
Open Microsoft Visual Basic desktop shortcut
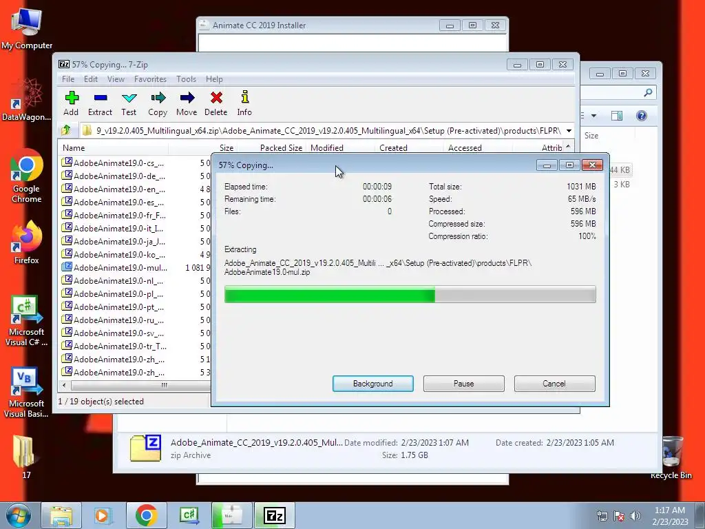pyautogui.click(x=27, y=393)
